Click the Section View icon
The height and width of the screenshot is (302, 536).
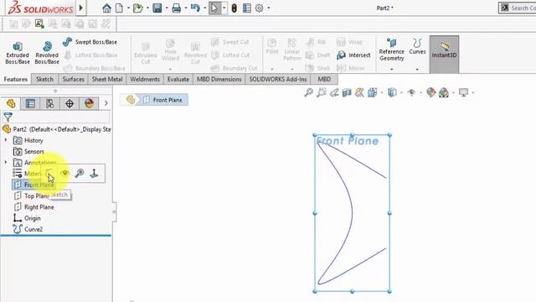(x=347, y=92)
